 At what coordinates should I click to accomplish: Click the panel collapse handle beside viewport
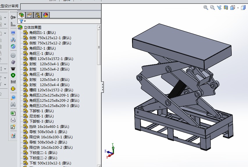tap(103, 87)
